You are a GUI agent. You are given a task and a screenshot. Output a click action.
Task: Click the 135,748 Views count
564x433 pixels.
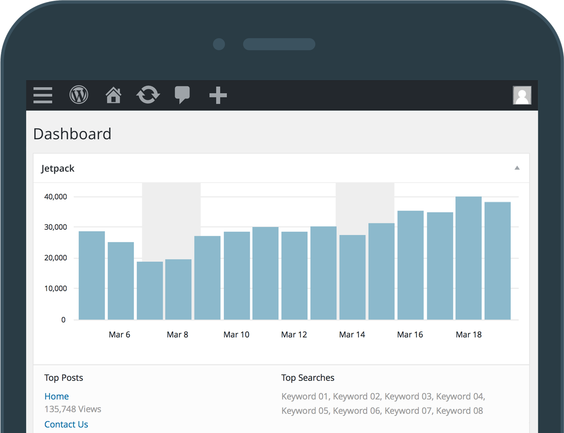click(73, 409)
